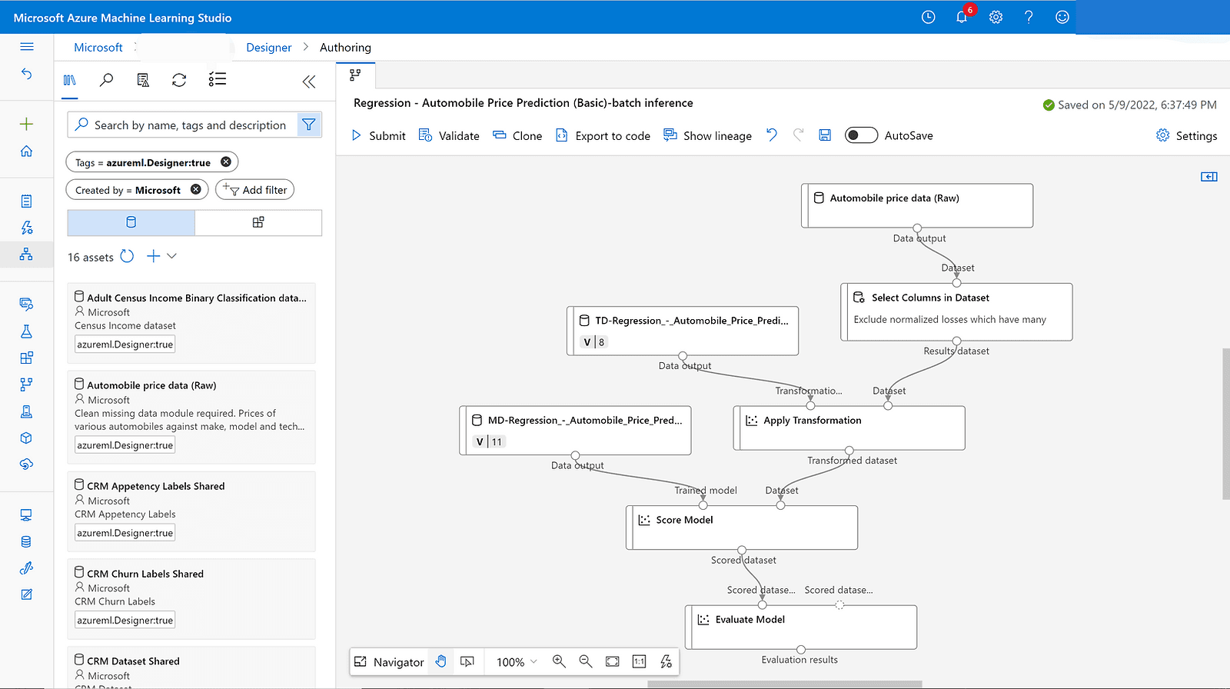Click the refresh icon in panel toolbar

[179, 80]
